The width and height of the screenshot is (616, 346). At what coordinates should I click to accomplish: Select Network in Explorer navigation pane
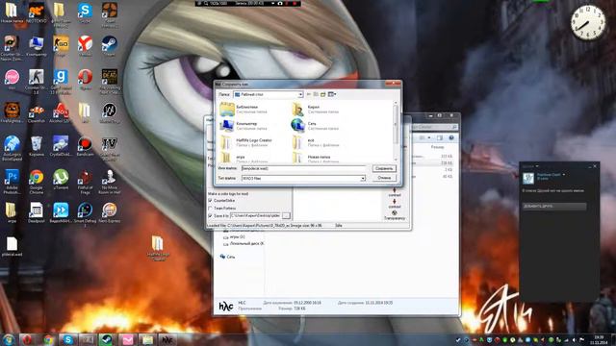[x=227, y=257]
